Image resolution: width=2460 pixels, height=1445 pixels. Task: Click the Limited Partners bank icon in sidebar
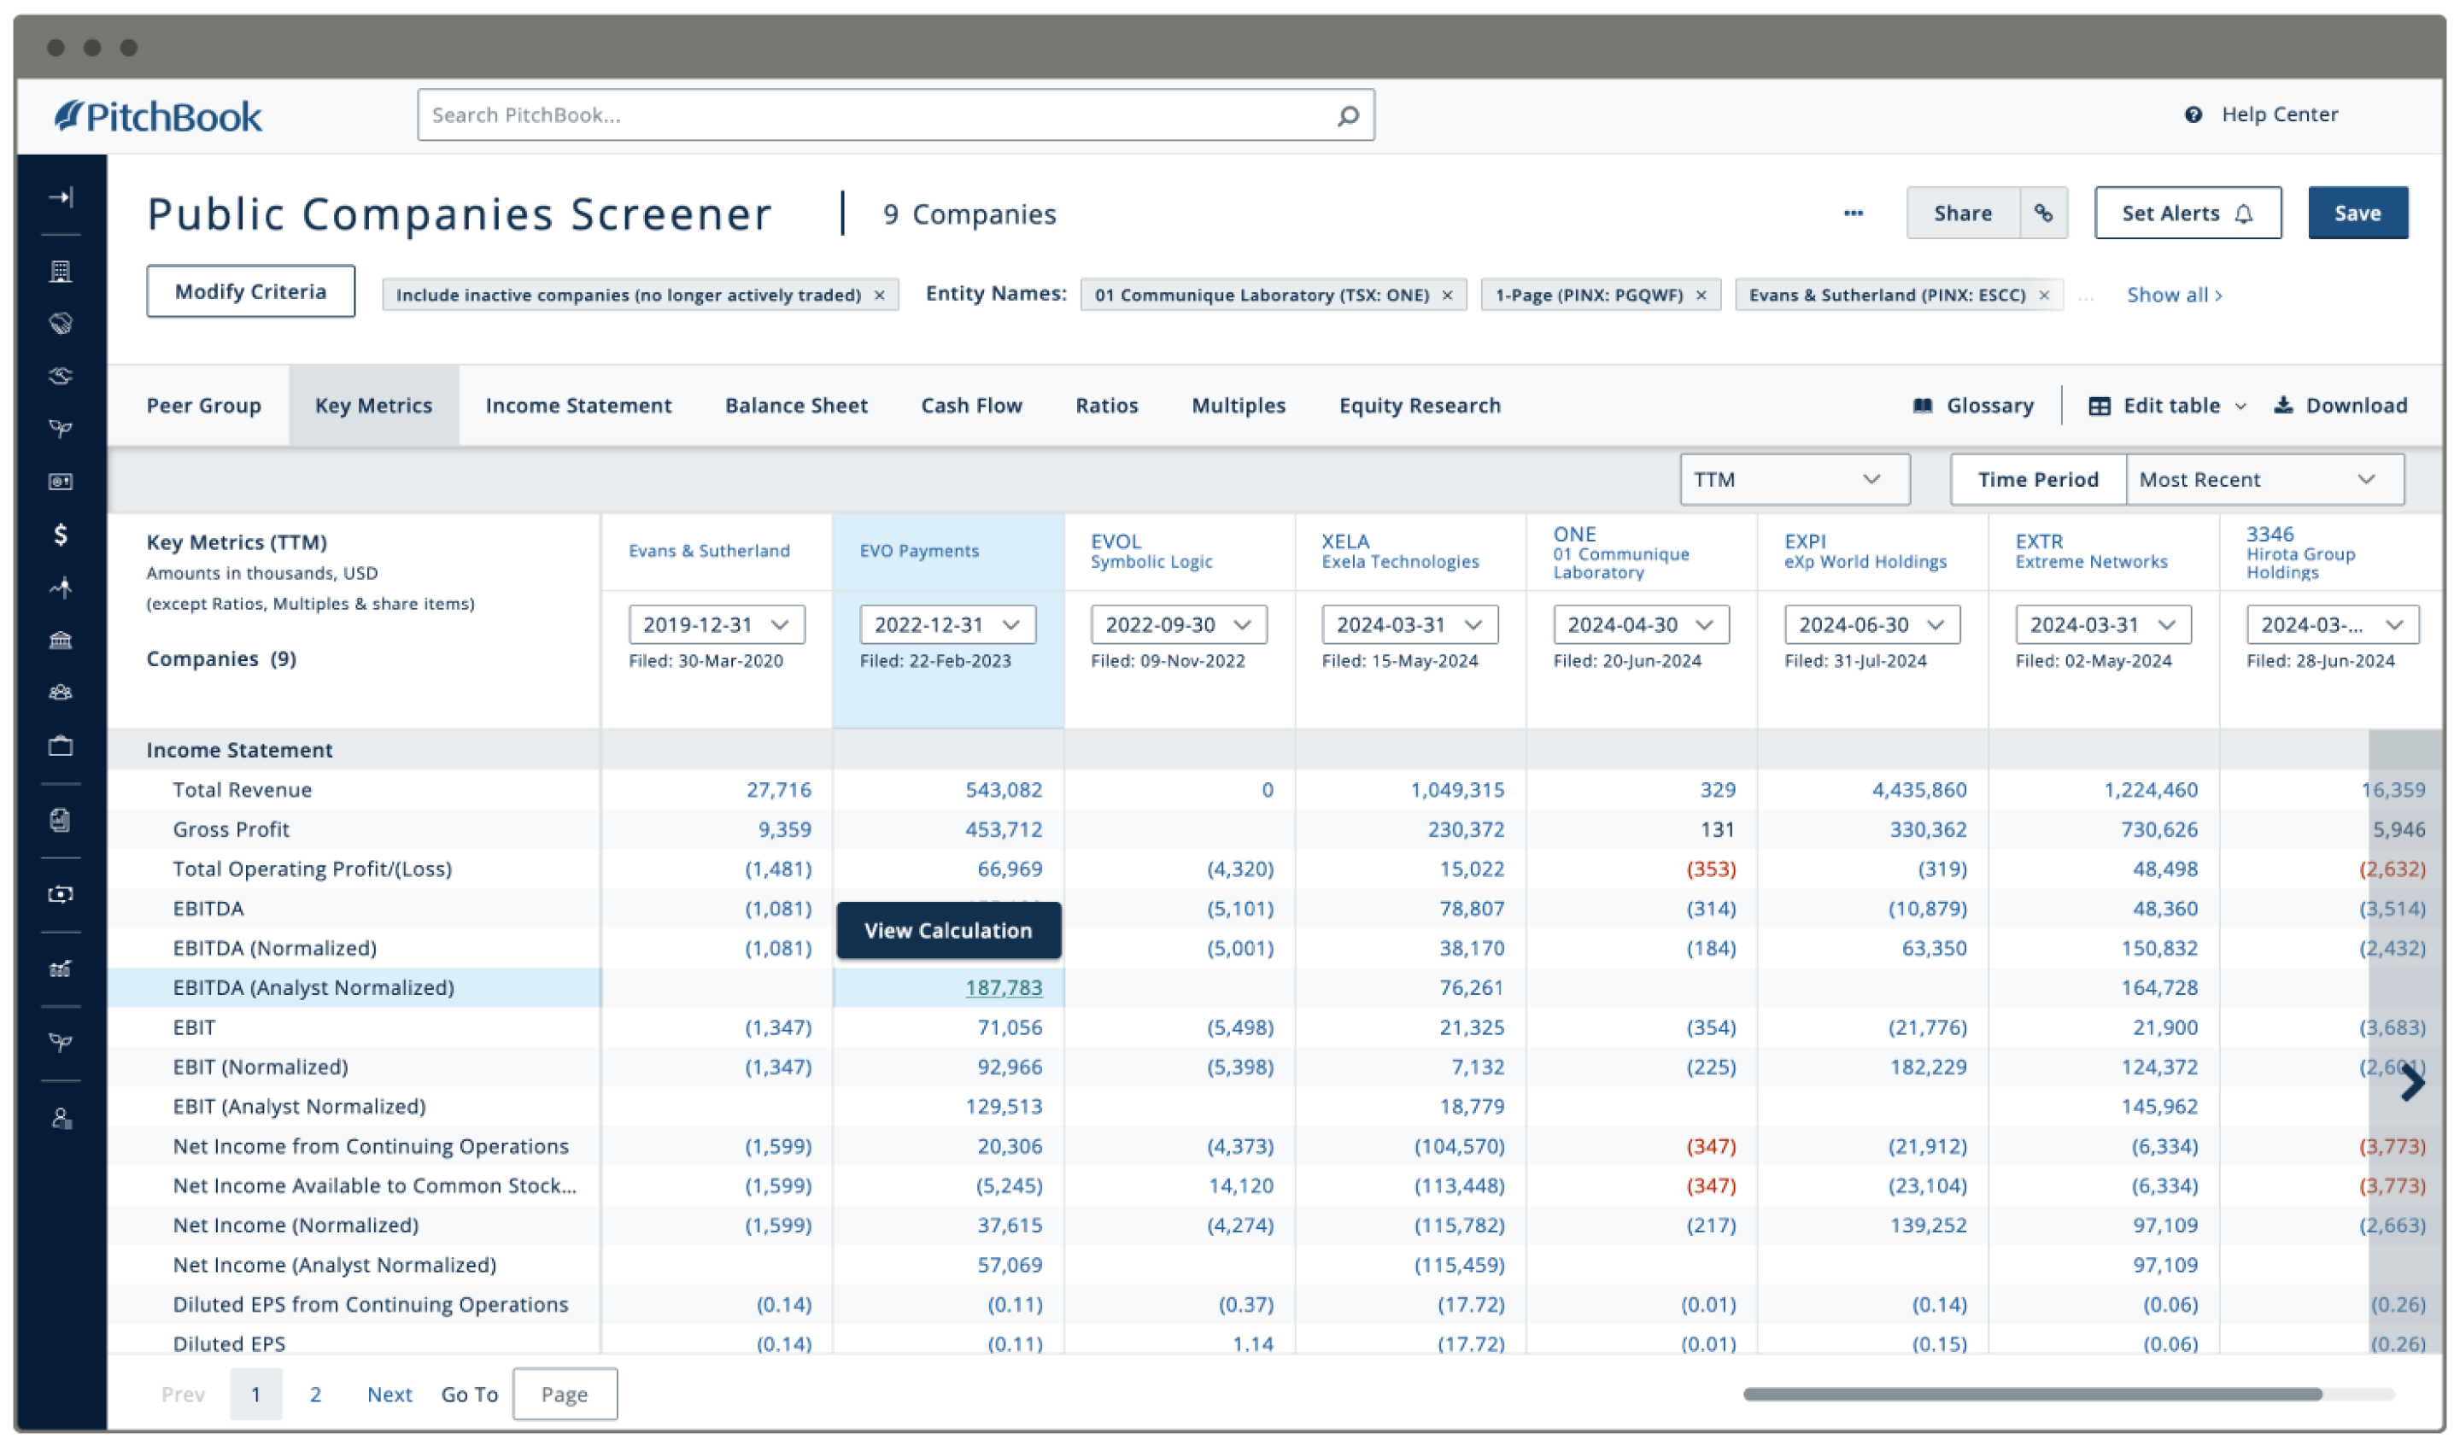pos(63,640)
